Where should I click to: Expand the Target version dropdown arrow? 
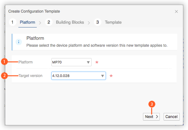[102, 76]
